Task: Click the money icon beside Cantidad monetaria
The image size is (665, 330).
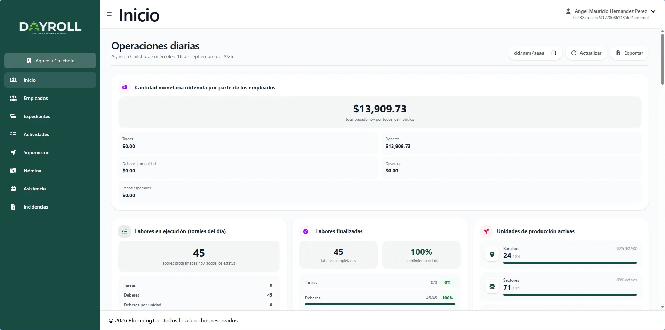Action: tap(125, 88)
